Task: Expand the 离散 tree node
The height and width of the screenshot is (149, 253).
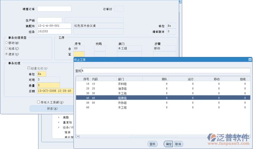Action: [x=59, y=117]
